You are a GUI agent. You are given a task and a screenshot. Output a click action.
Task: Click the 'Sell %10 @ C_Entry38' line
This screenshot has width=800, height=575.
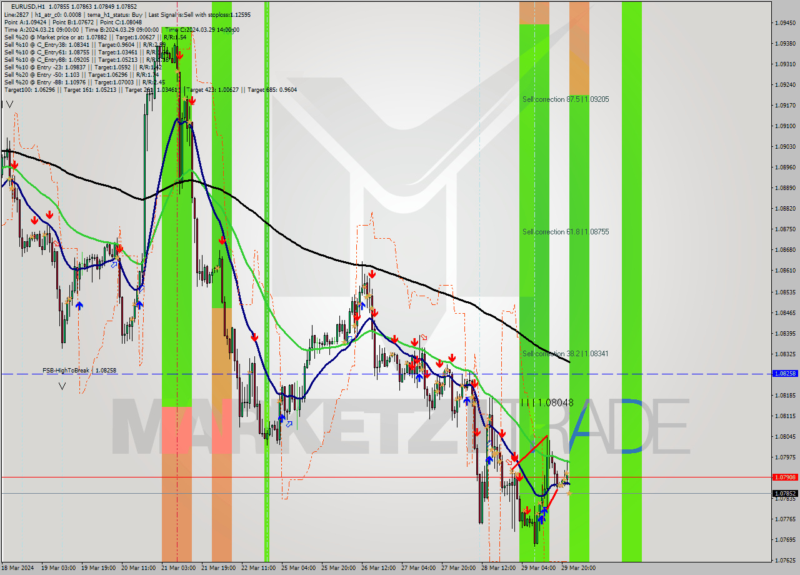(x=84, y=44)
